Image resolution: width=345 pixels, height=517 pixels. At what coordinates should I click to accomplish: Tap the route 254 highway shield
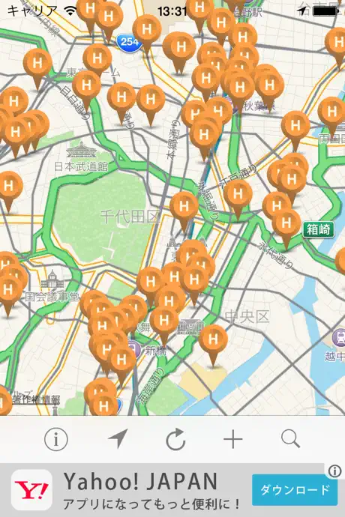[x=129, y=41]
